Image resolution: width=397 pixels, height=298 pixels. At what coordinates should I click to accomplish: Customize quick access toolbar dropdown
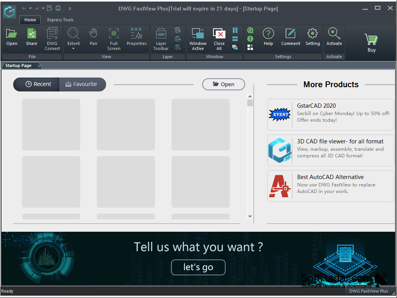click(x=70, y=9)
